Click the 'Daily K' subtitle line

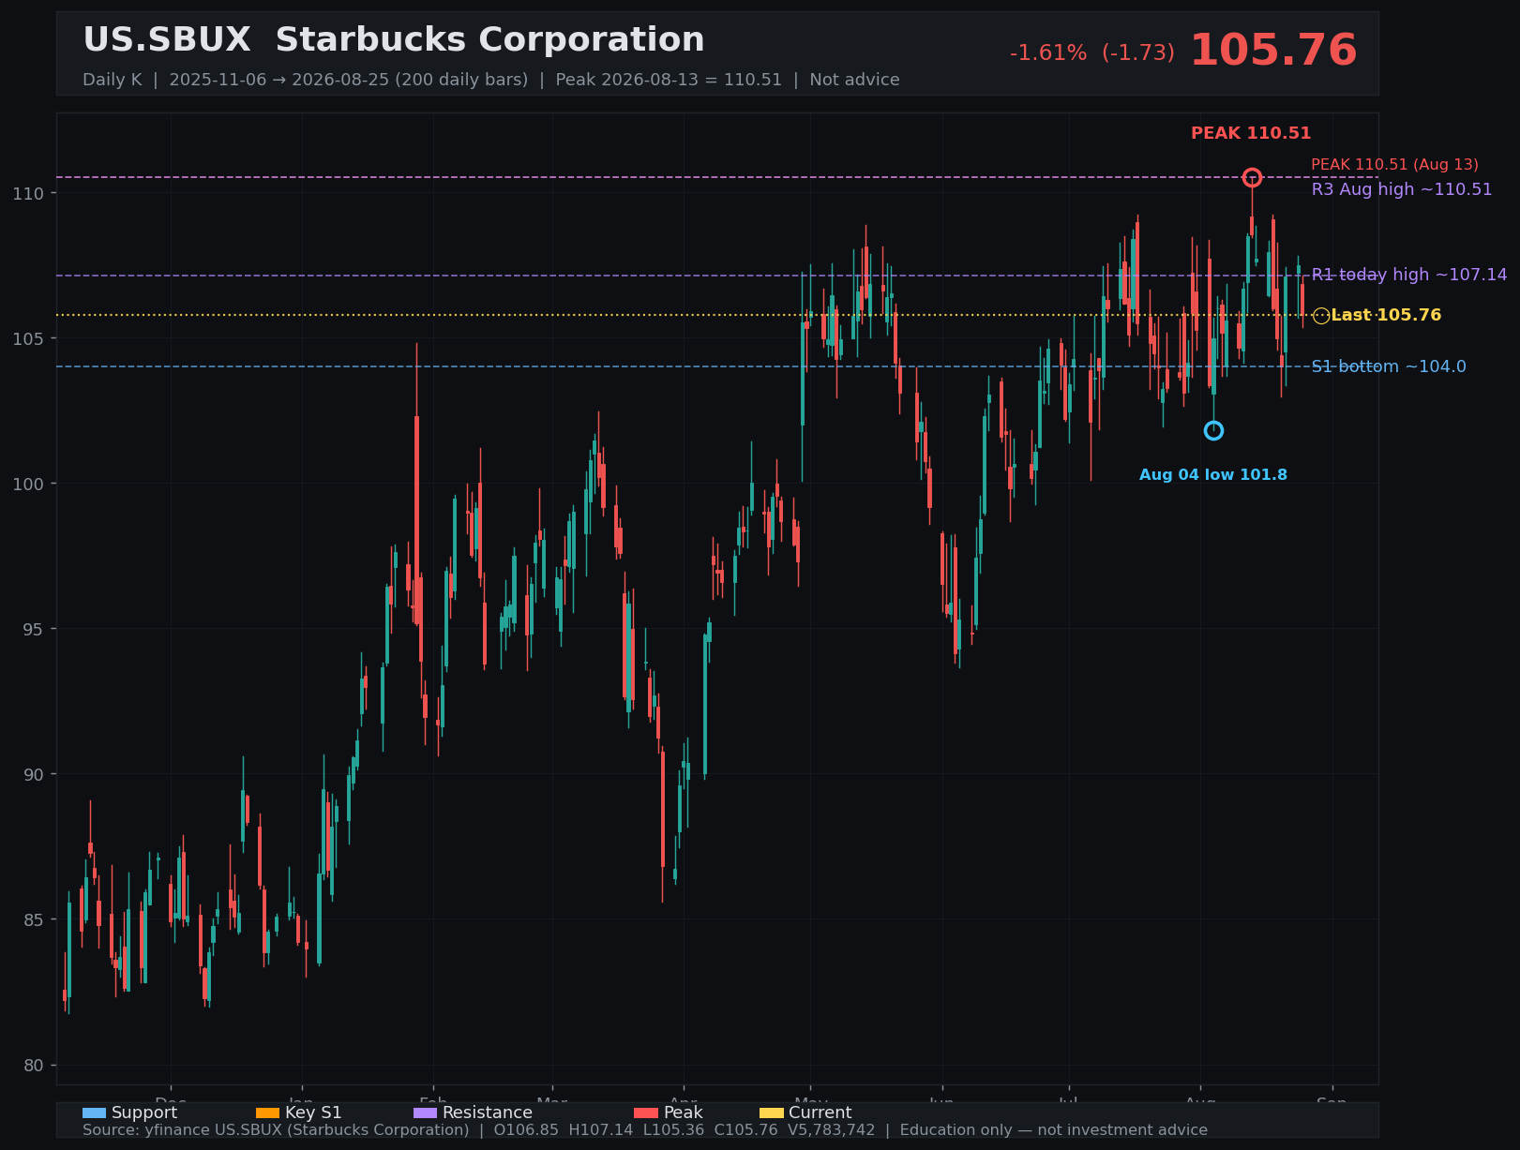[491, 80]
